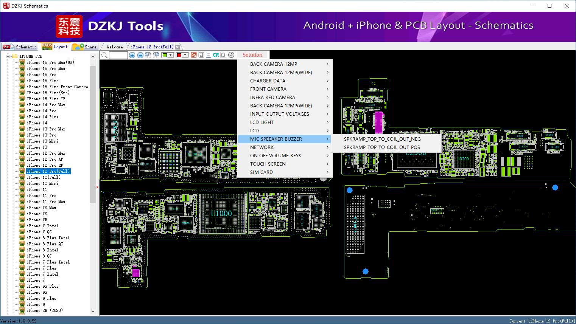The height and width of the screenshot is (324, 576).
Task: Click the device tree scroll-up arrow
Action: pos(93,57)
